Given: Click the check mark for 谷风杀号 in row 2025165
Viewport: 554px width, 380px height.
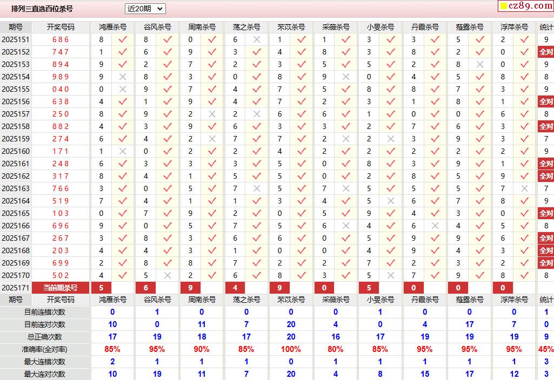Looking at the screenshot, I should coord(168,213).
